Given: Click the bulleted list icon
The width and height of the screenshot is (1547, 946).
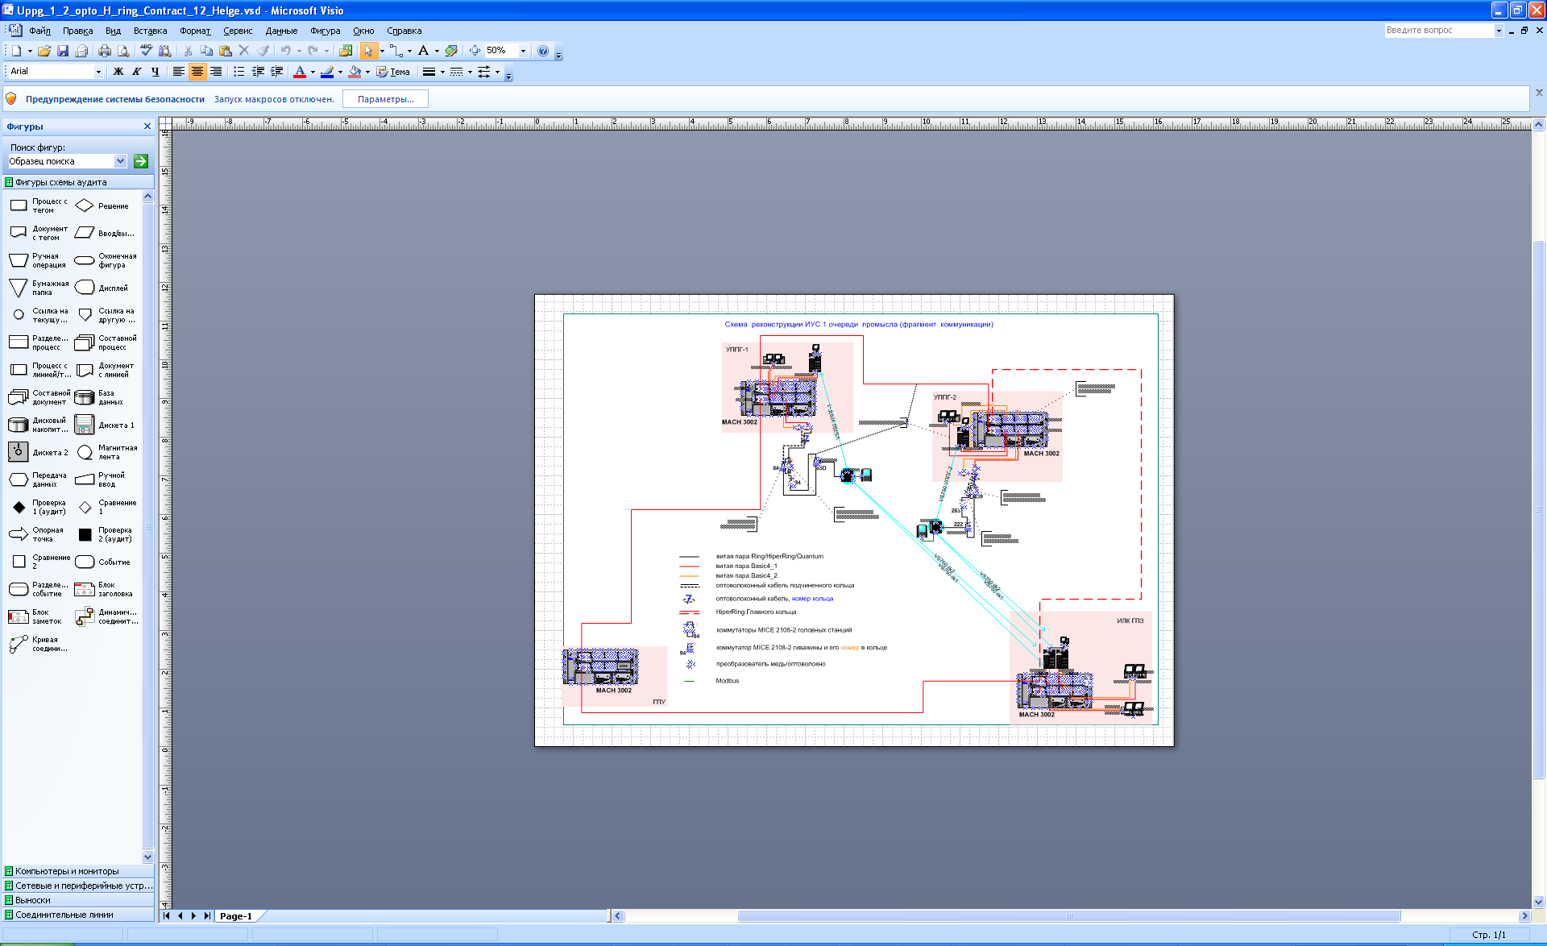Looking at the screenshot, I should tap(239, 72).
